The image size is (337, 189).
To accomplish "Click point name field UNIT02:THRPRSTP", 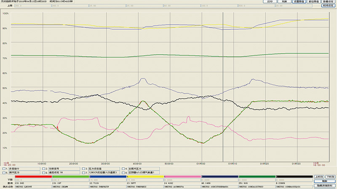I will click(108, 186).
